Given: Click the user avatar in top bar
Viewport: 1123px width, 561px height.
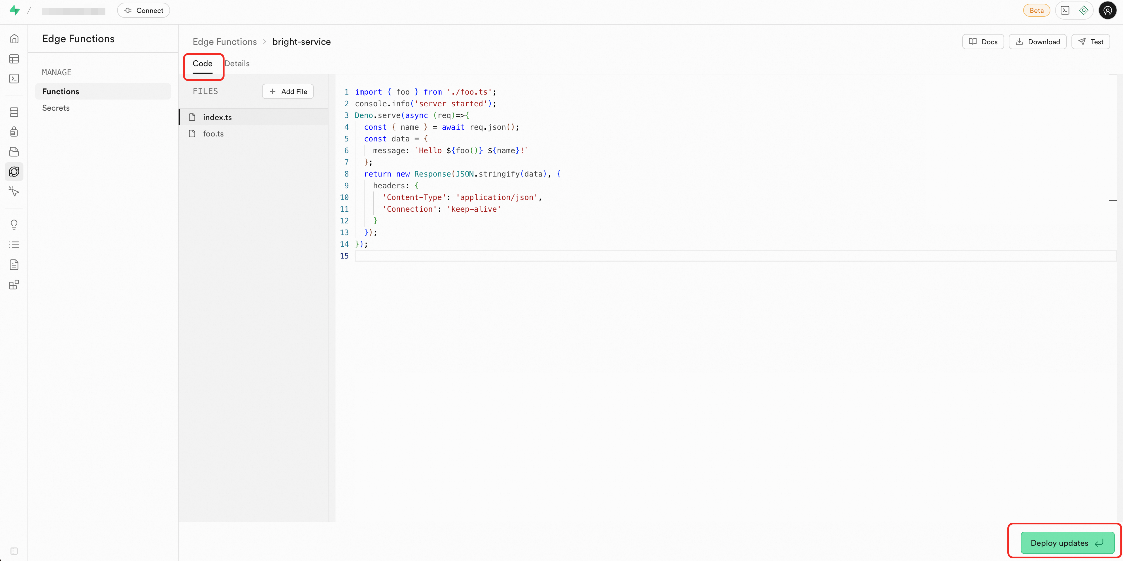Looking at the screenshot, I should click(1107, 11).
